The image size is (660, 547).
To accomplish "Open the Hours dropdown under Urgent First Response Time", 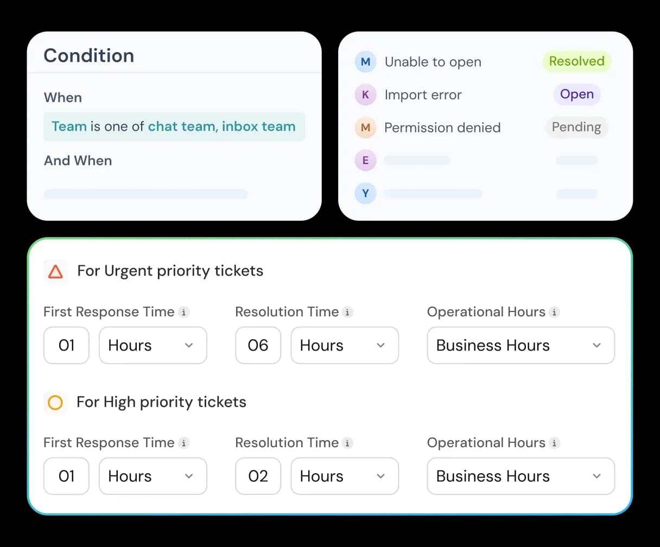I will pos(153,346).
